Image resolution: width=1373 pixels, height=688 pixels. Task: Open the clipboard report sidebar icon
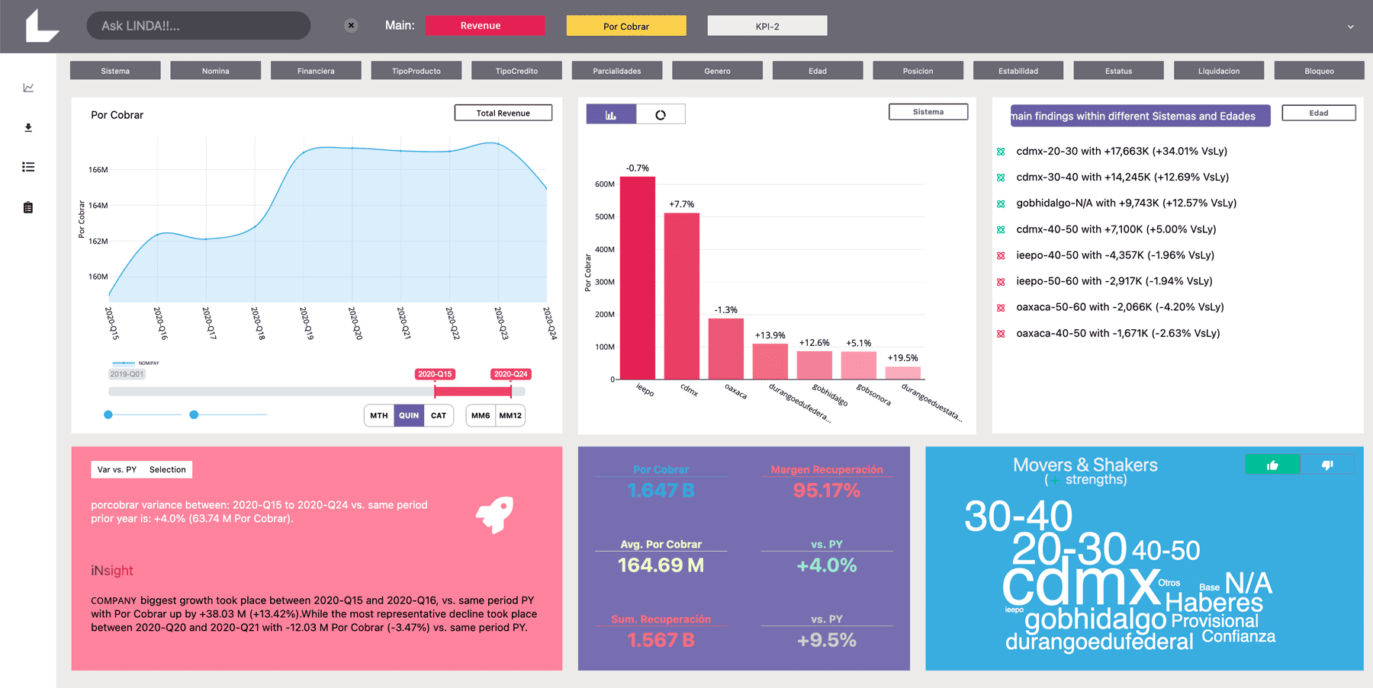28,207
